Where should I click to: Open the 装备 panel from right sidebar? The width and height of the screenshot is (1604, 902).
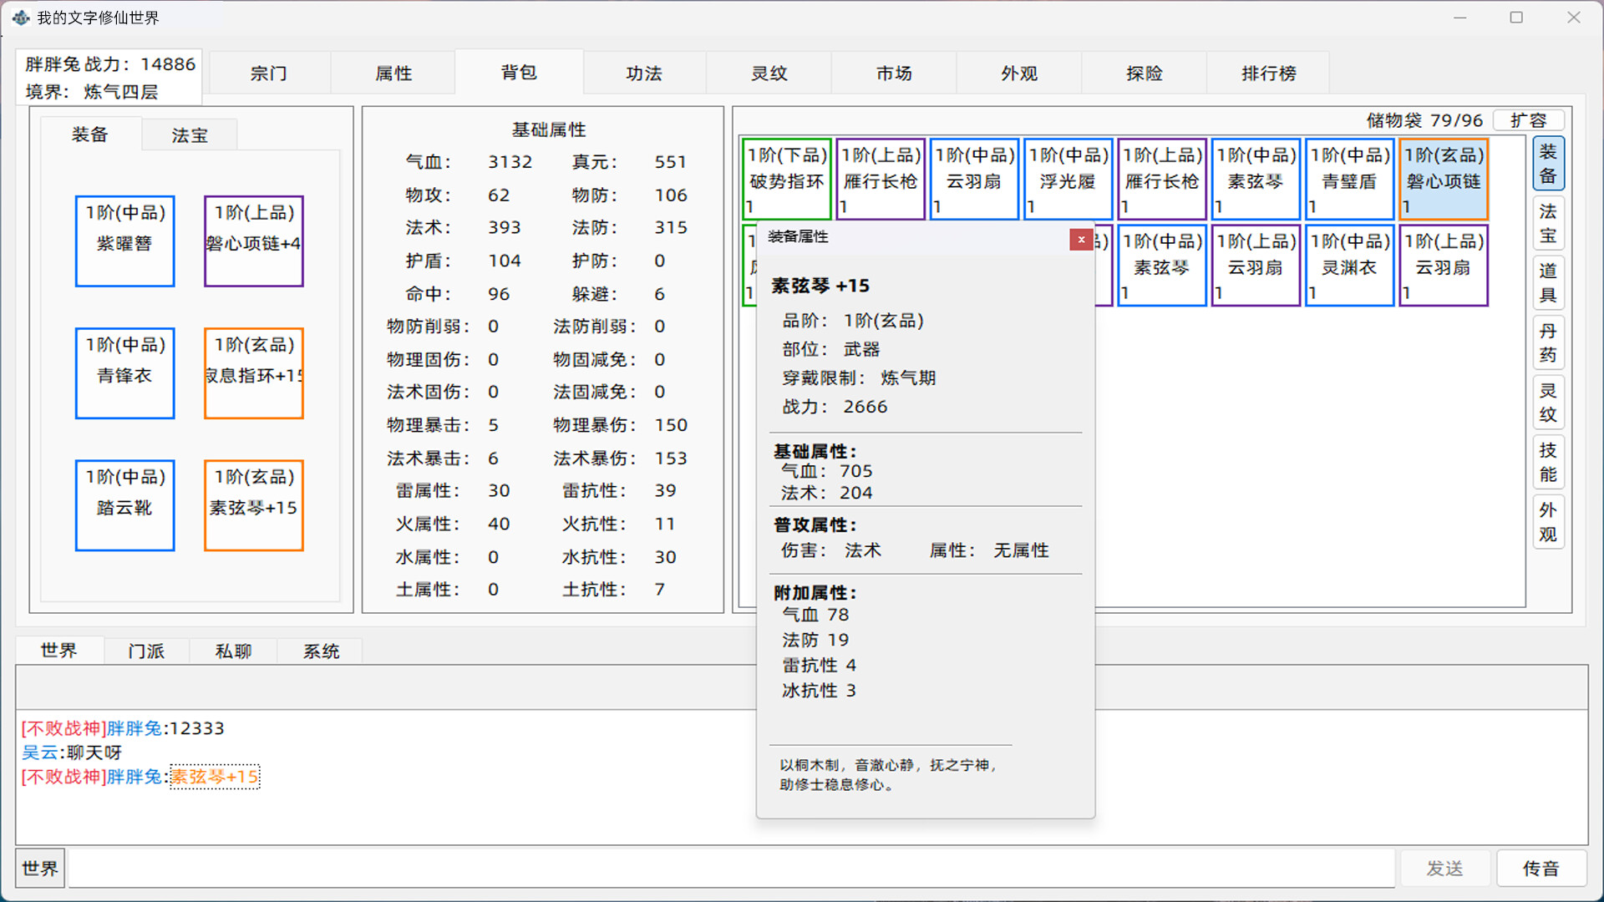pyautogui.click(x=1548, y=164)
